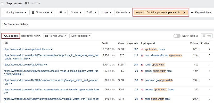214x103 pixels.
Task: Open the Keywords filter dropdown
Action: coord(123,12)
